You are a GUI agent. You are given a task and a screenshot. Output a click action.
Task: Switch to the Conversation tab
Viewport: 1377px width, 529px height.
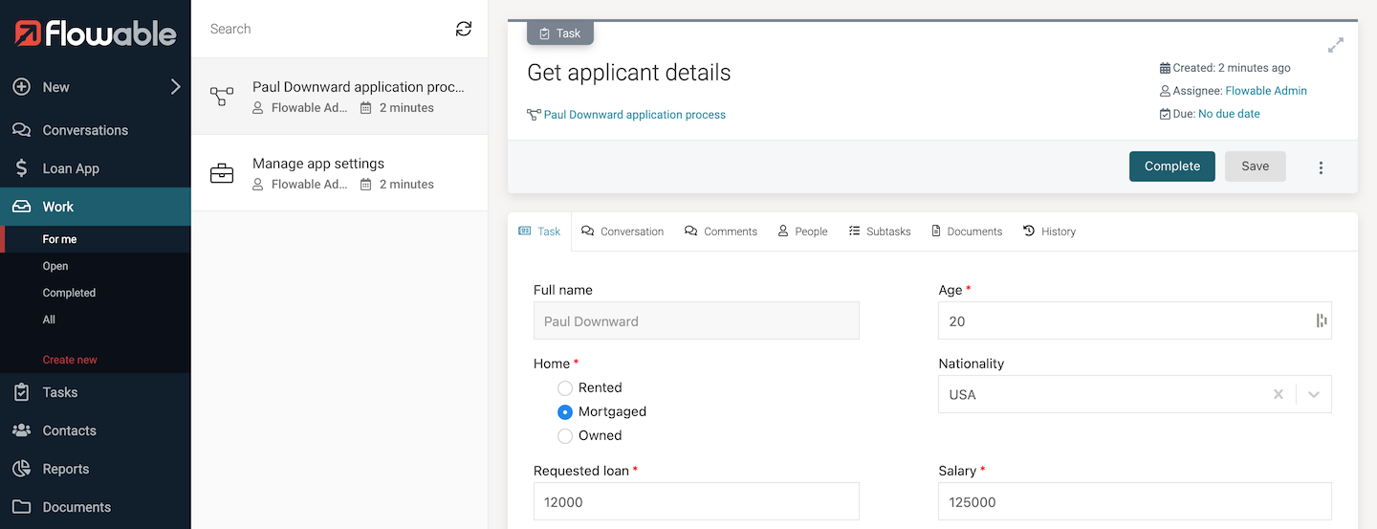tap(623, 231)
